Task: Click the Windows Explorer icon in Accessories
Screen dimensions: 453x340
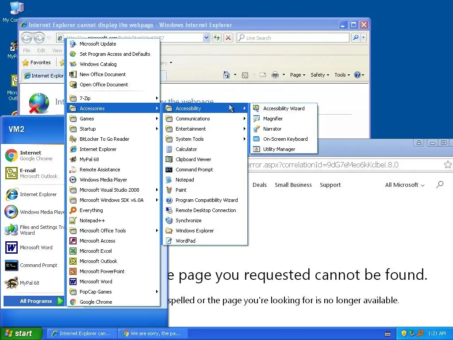Action: pos(169,231)
